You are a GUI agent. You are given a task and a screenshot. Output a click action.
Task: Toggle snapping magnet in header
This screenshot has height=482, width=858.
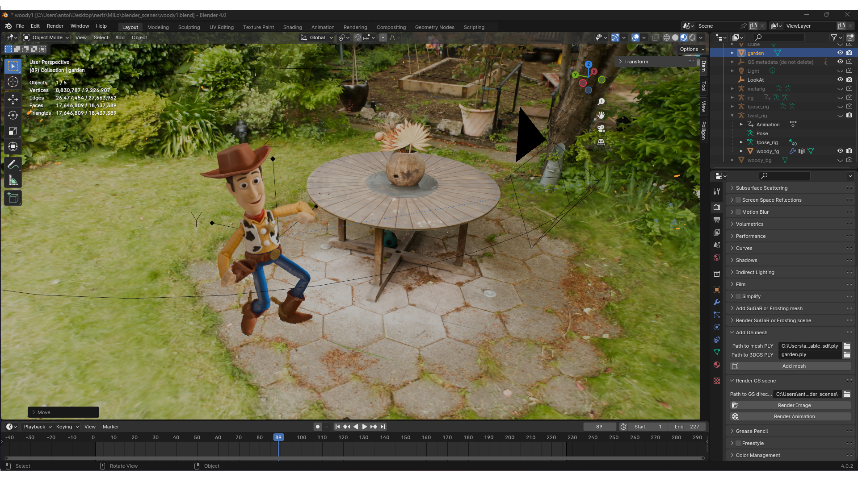[357, 37]
